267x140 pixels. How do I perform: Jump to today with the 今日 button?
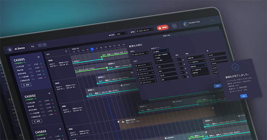(x=32, y=46)
